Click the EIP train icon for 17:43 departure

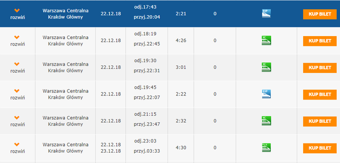266,13
